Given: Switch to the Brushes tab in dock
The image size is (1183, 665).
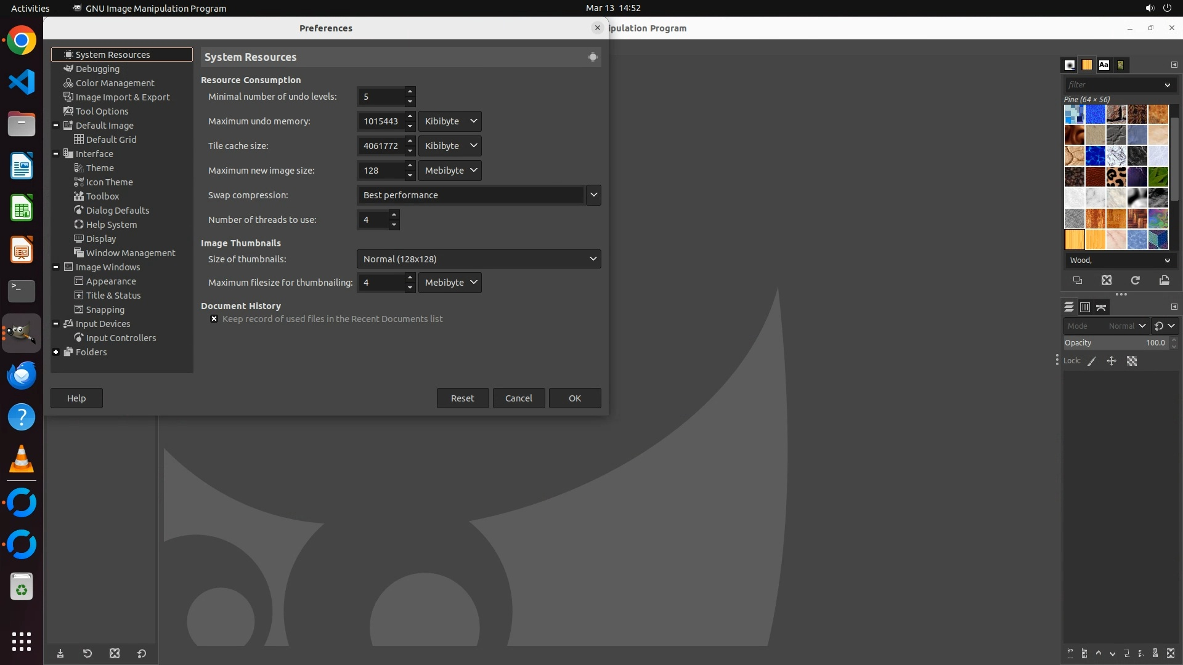Looking at the screenshot, I should pyautogui.click(x=1070, y=65).
